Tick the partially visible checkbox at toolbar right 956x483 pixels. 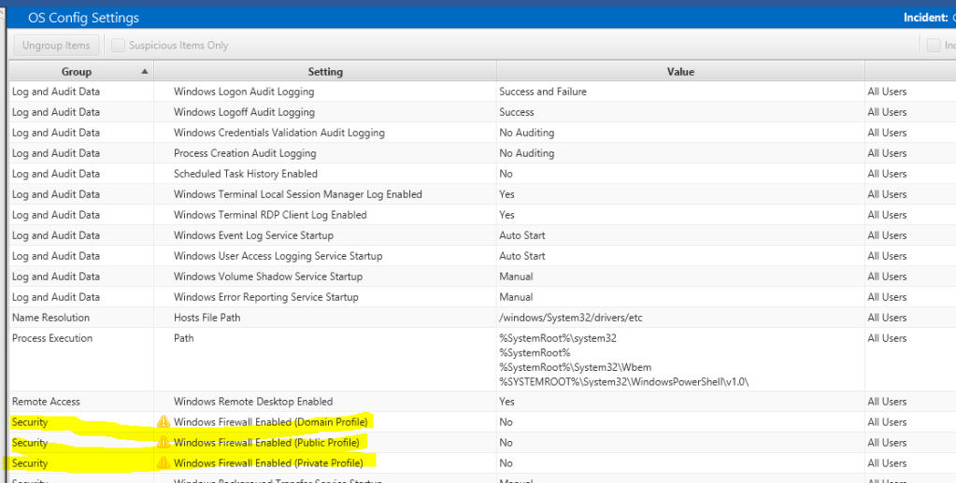[x=934, y=46]
